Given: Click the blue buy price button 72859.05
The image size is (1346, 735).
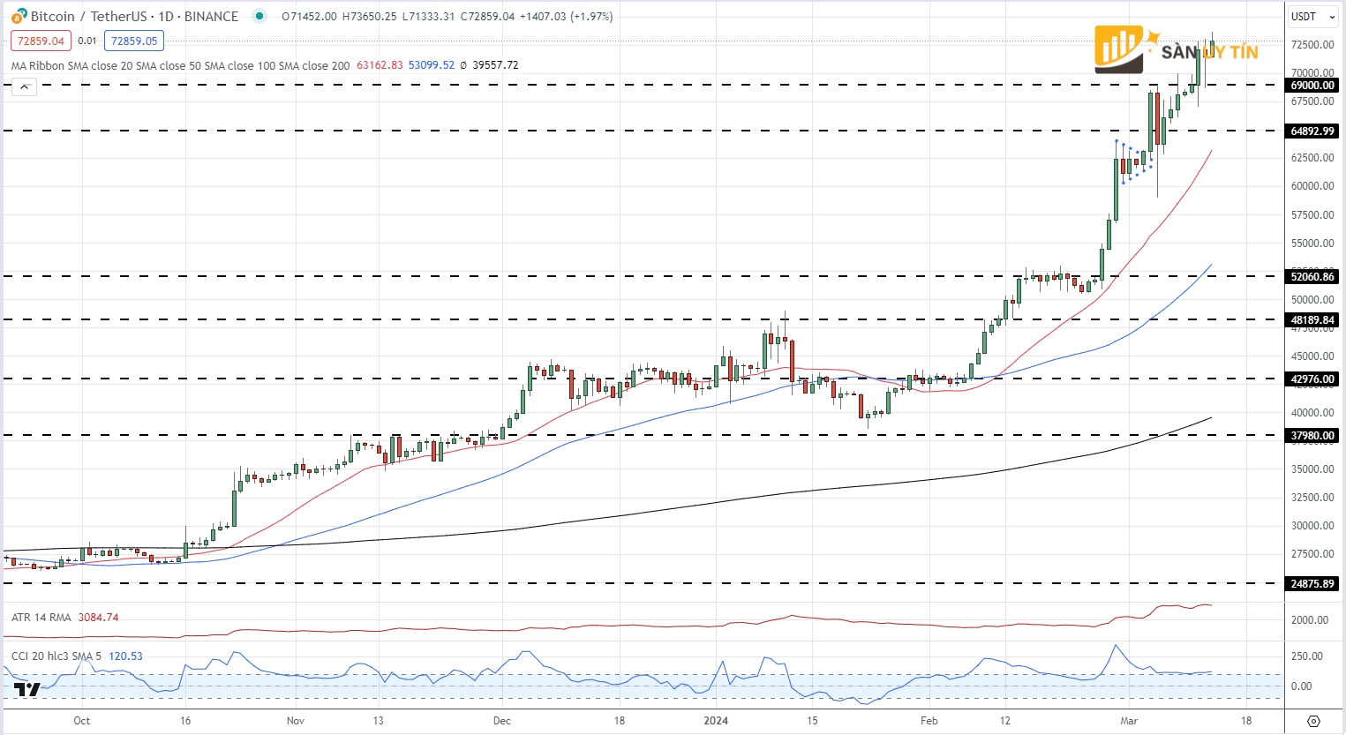Looking at the screenshot, I should click(134, 41).
